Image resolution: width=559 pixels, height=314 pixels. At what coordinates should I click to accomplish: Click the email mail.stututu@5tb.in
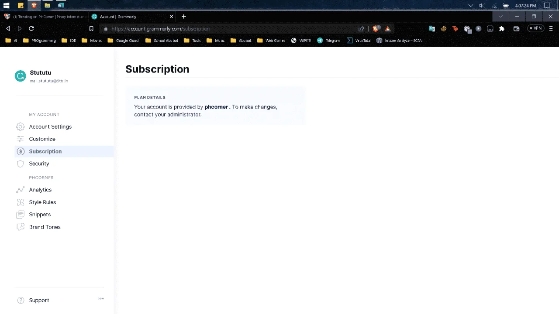tap(49, 81)
